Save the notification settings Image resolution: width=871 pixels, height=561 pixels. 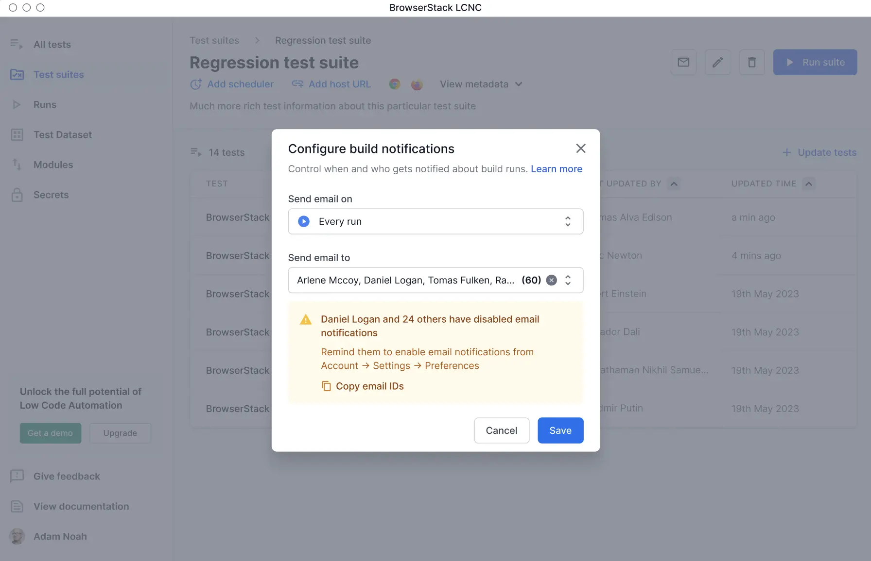pyautogui.click(x=560, y=430)
